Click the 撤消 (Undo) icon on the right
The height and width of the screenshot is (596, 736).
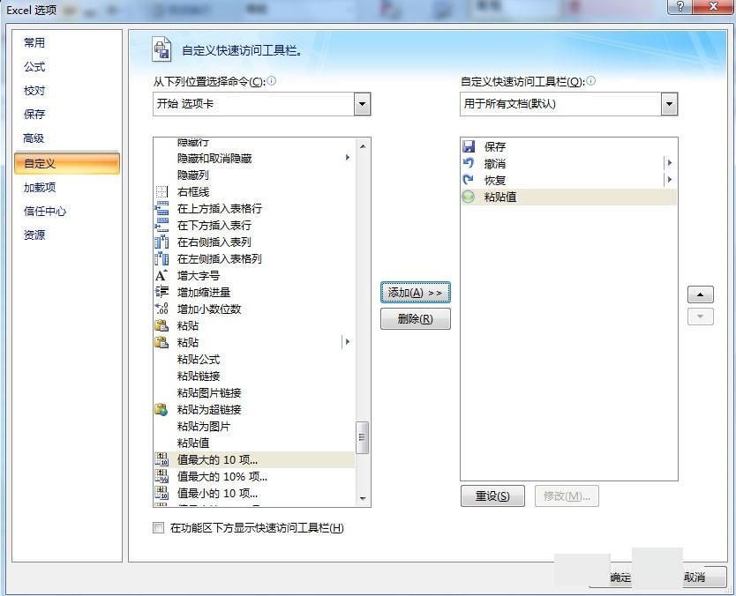[x=469, y=163]
